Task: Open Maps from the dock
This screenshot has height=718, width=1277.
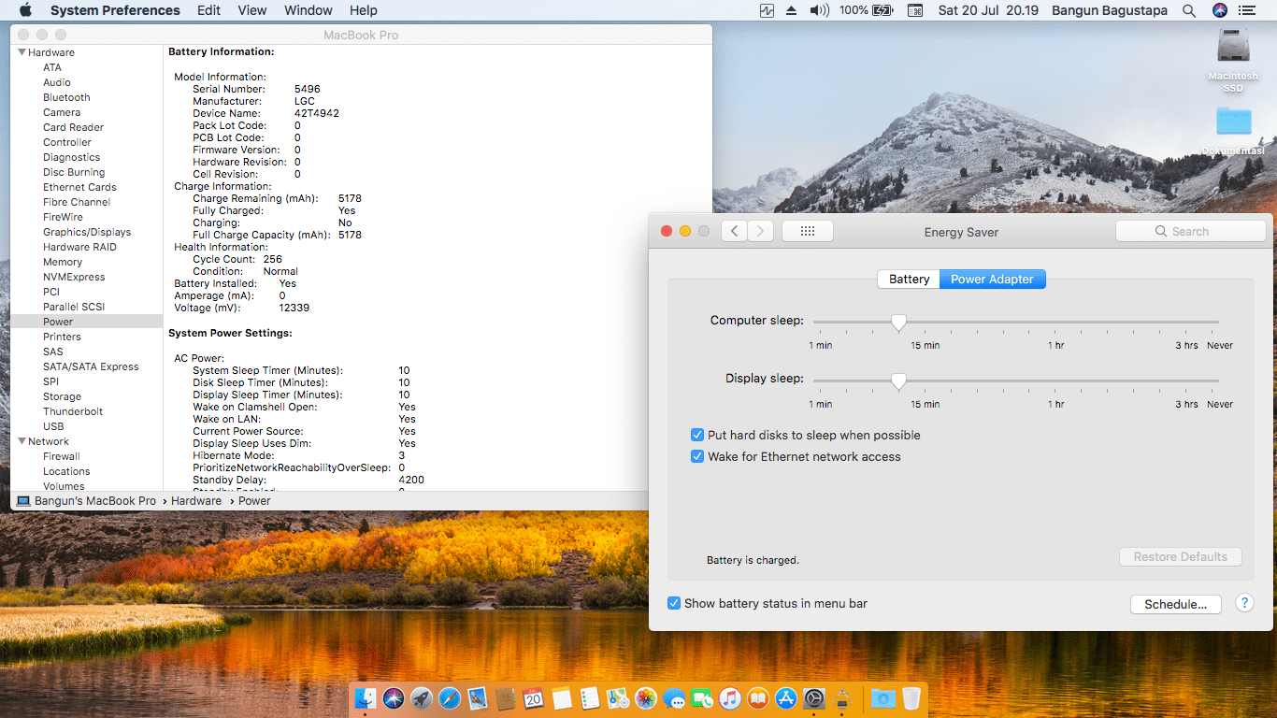Action: tap(618, 698)
